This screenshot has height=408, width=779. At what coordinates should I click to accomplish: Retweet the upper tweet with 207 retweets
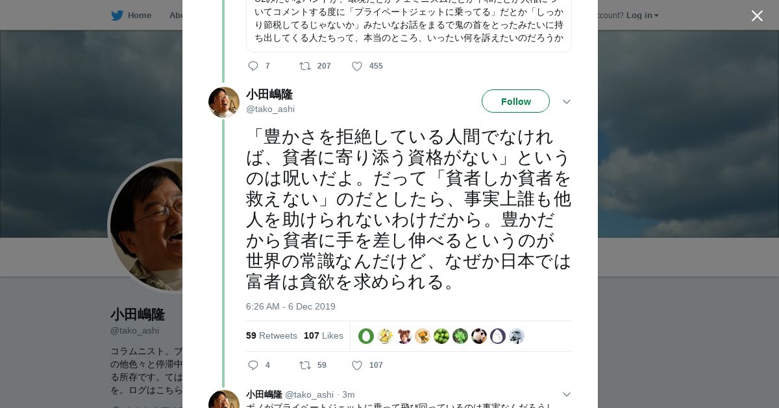pos(305,66)
